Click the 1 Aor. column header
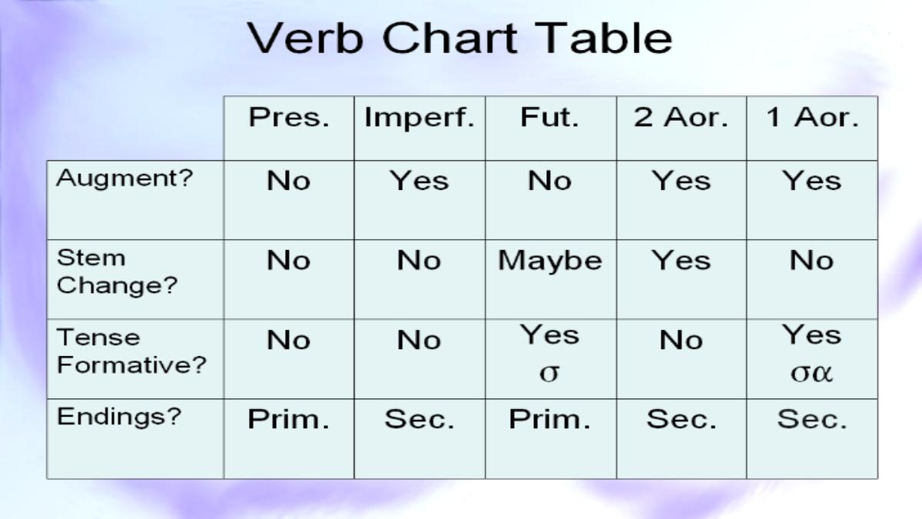The width and height of the screenshot is (922, 519). pyautogui.click(x=812, y=128)
